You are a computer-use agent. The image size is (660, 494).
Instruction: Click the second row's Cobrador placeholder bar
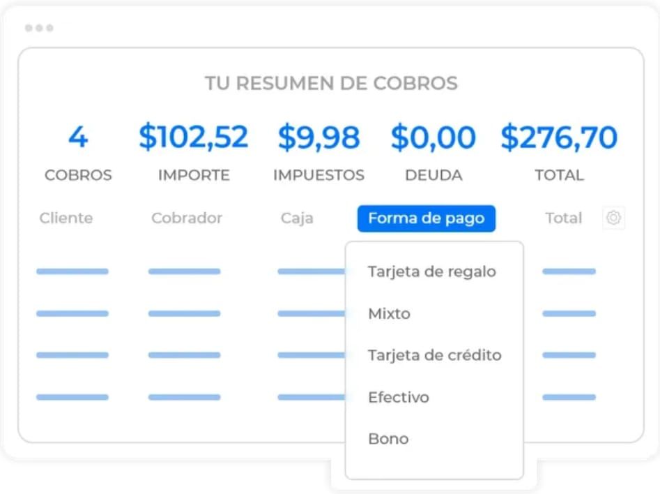point(185,313)
